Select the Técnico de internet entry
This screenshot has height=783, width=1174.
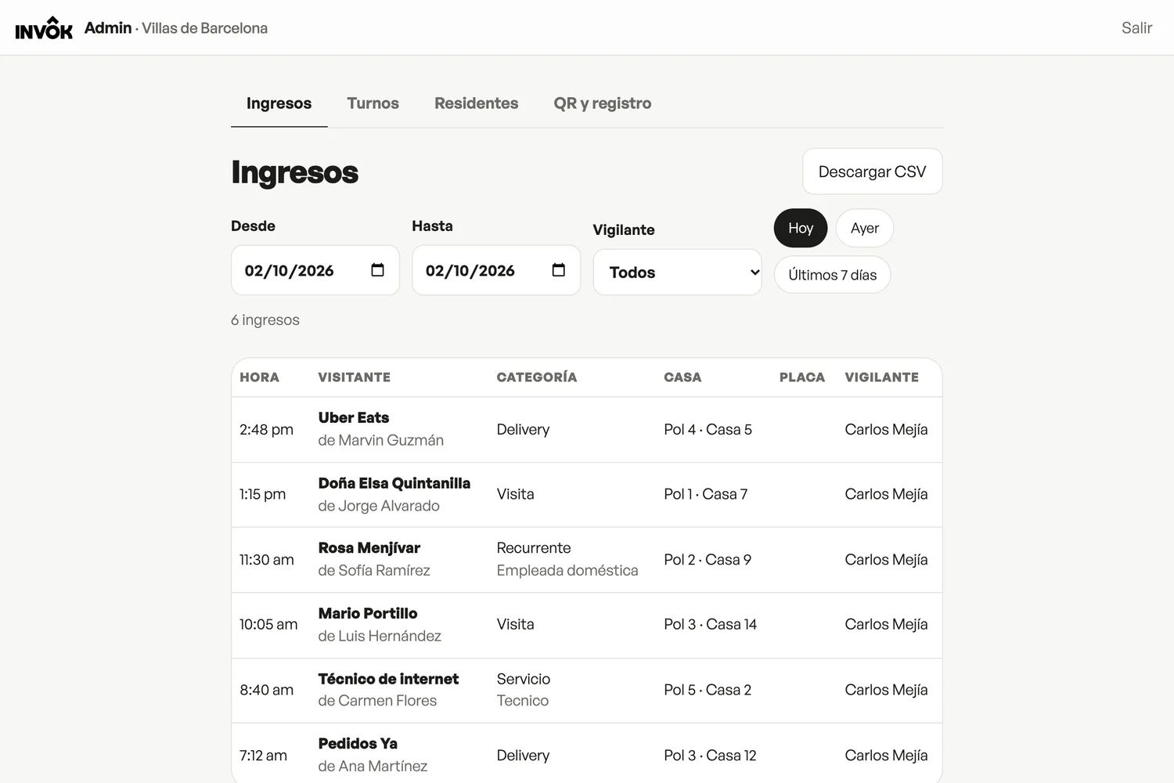[x=388, y=679]
